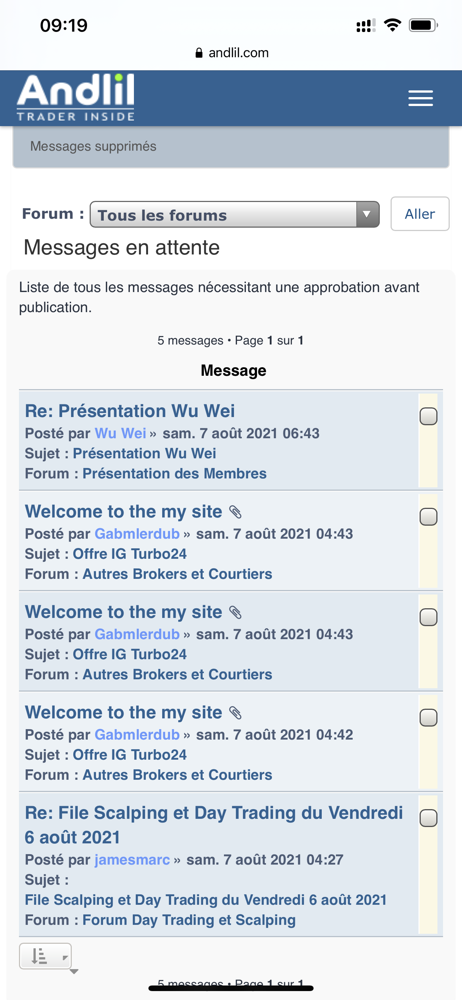Open the jamesmarc user profile link
The height and width of the screenshot is (1000, 462).
point(132,860)
